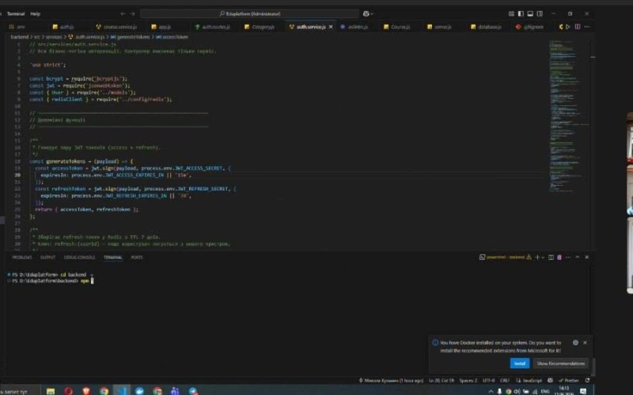Screen dimensions: 633x395
Task: Click the generateTokens breadcrumb segment
Action: pyautogui.click(x=130, y=37)
